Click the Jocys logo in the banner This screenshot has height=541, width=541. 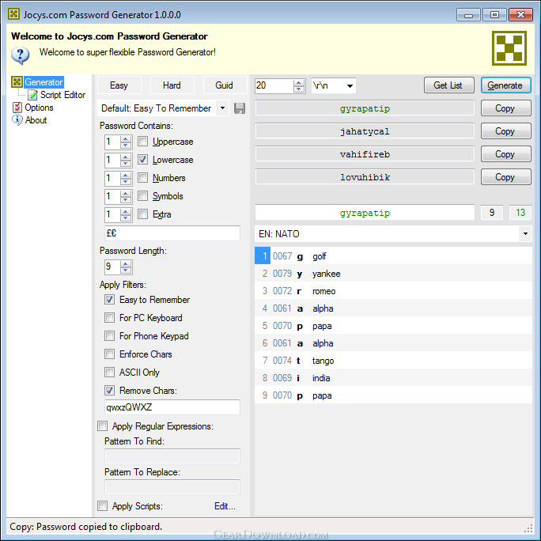pos(509,48)
